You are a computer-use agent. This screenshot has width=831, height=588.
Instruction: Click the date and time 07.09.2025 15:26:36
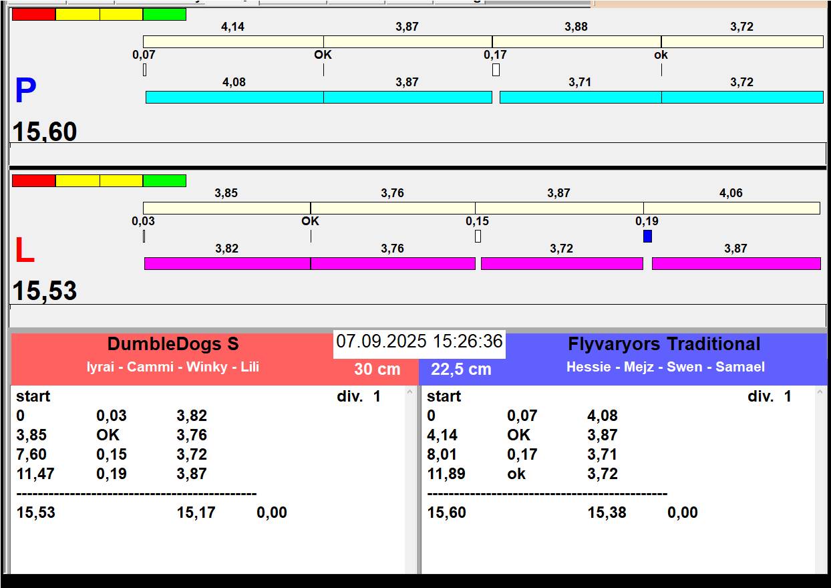[420, 341]
